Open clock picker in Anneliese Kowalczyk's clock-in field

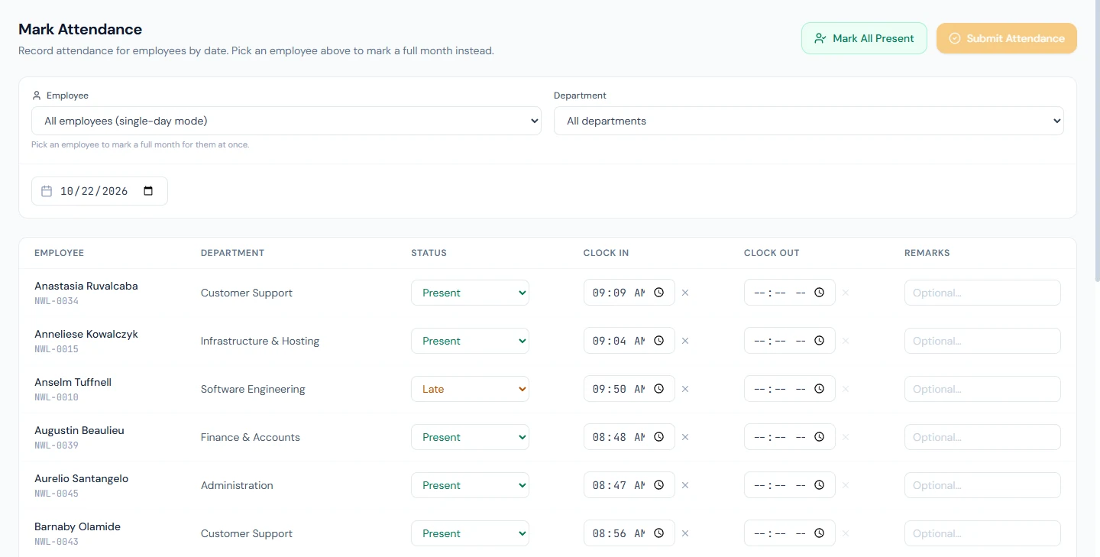click(658, 341)
